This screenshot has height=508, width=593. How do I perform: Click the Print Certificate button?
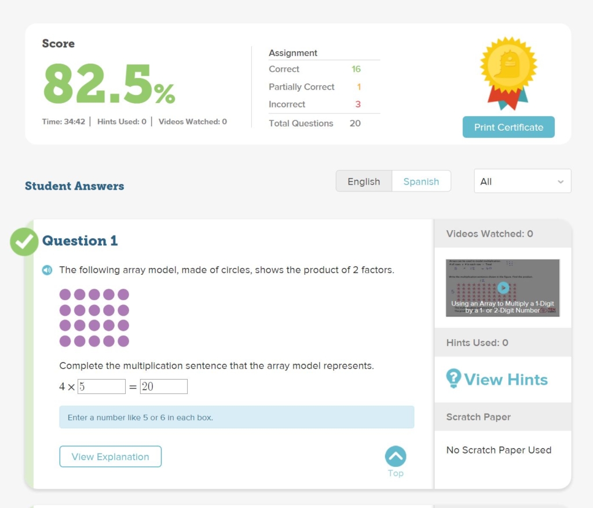[x=508, y=127]
